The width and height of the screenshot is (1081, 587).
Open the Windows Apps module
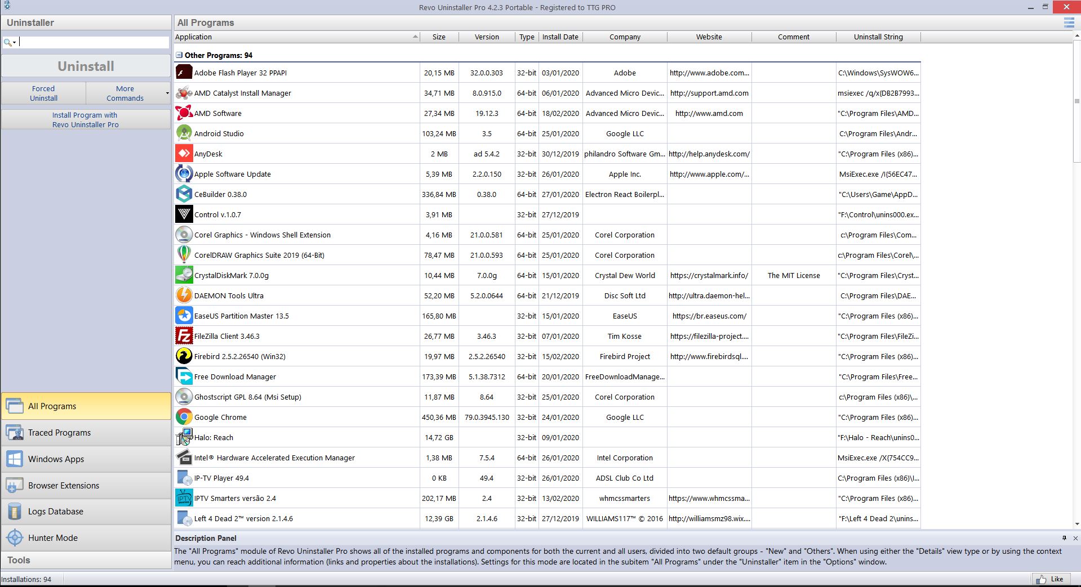click(86, 459)
